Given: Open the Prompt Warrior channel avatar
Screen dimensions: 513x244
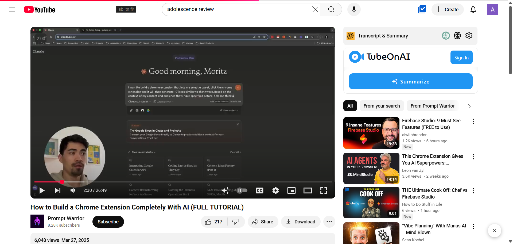Looking at the screenshot, I should click(x=37, y=221).
